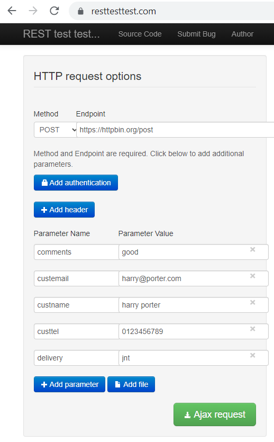
Task: Click the Add authentication button
Action: tap(76, 183)
